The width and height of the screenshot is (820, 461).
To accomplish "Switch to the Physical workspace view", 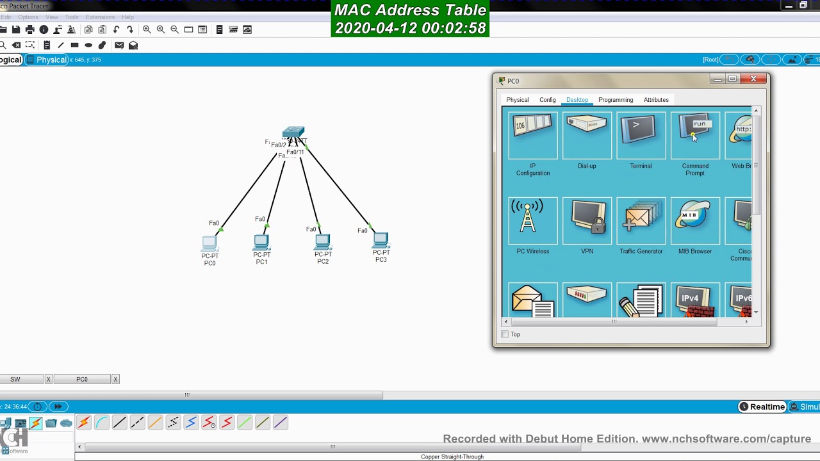I will tap(46, 60).
